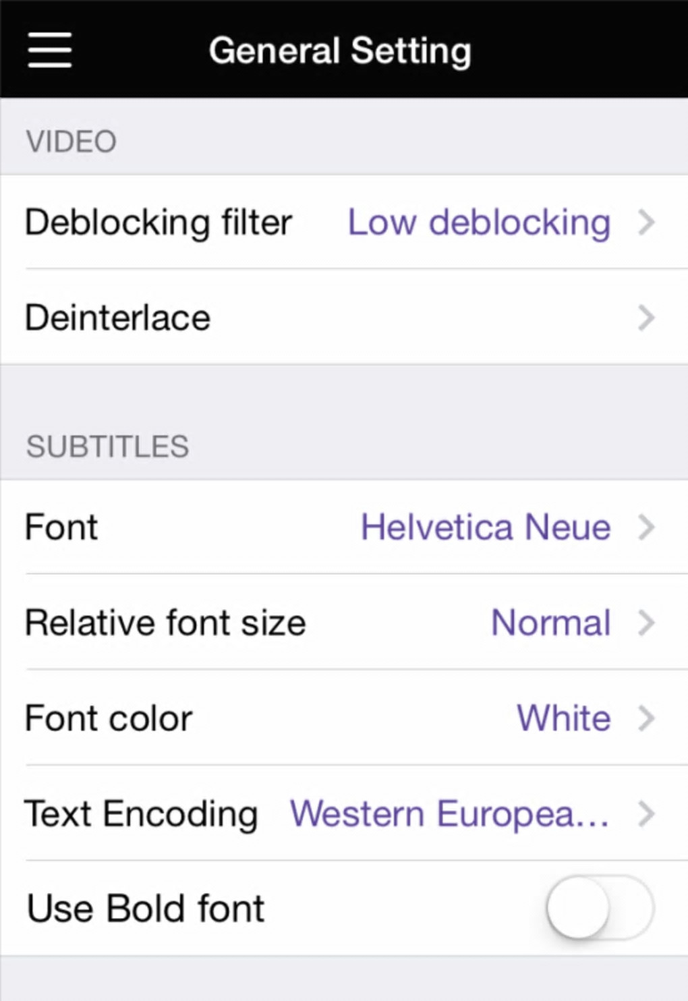Tap the Low deblocking value
688x1001 pixels.
[x=479, y=222]
